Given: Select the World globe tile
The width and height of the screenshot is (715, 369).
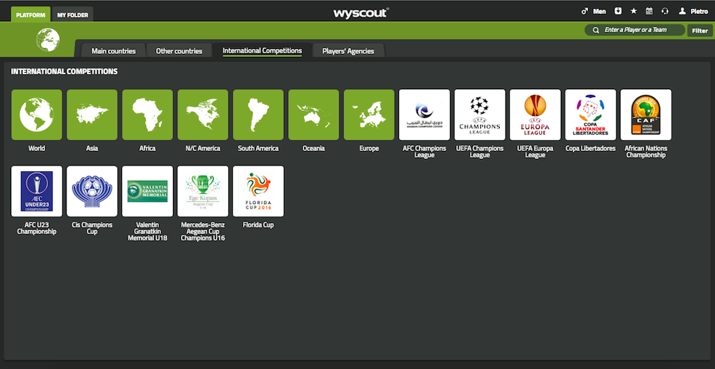Looking at the screenshot, I should pyautogui.click(x=36, y=114).
